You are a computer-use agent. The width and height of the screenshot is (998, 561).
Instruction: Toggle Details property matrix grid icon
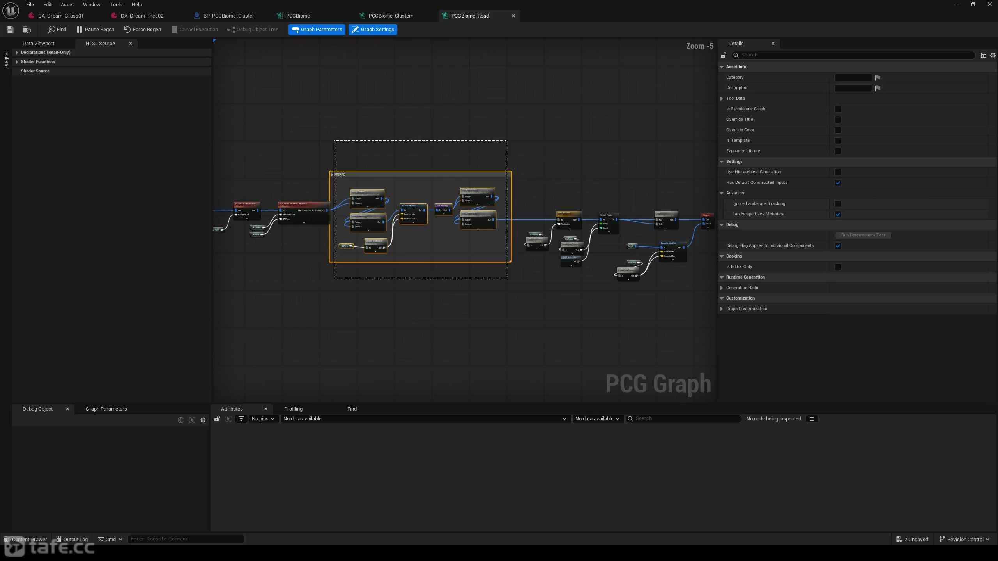point(983,55)
